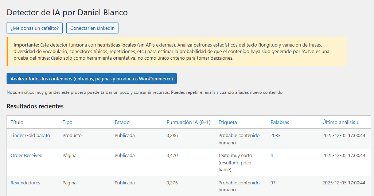Click the '¿Me donas un cafelito?' button
This screenshot has width=374, height=196.
(x=35, y=28)
